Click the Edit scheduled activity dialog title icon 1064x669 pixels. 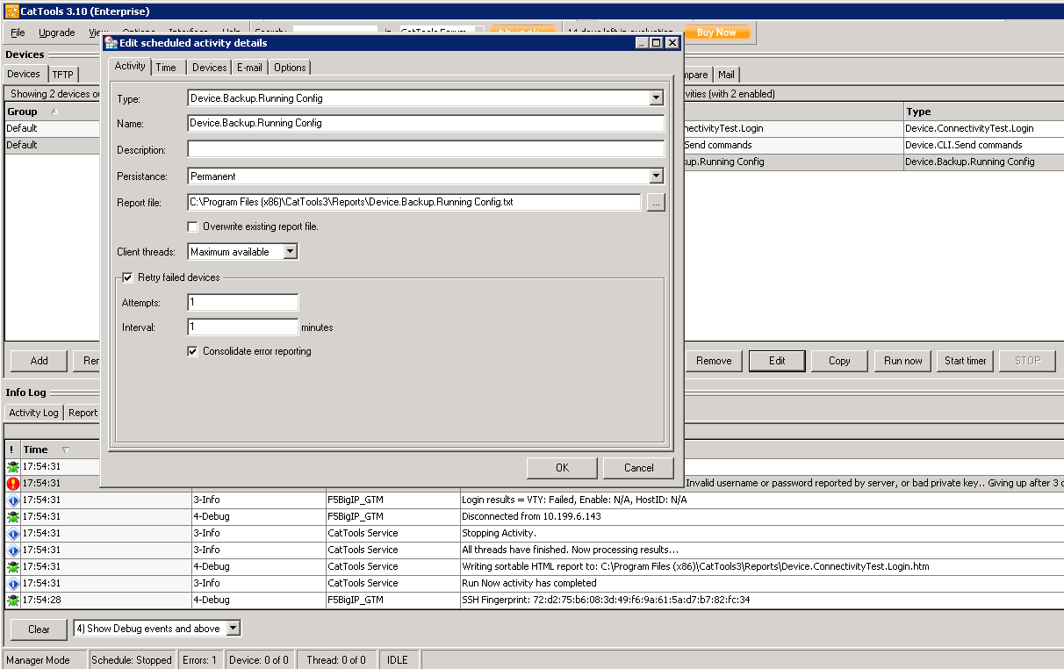pyautogui.click(x=111, y=42)
